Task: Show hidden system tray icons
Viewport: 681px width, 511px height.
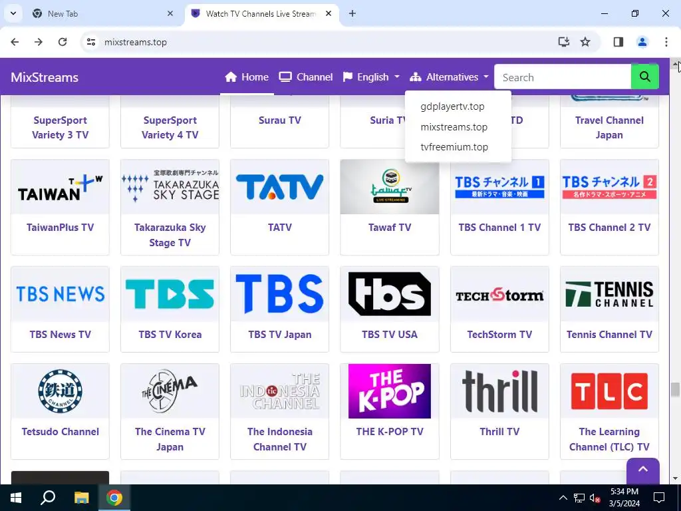Action: [x=563, y=498]
